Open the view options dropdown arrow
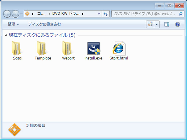This screenshot has height=140, width=187. (157, 24)
